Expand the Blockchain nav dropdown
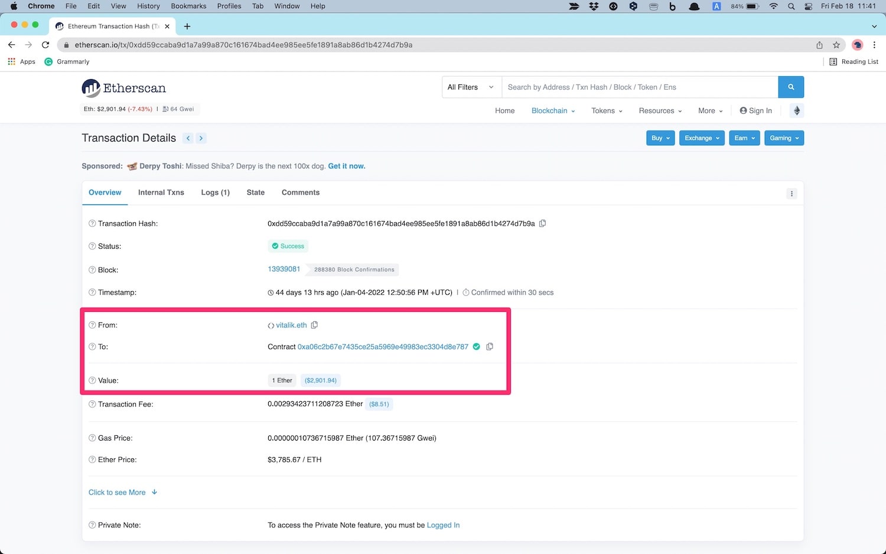Image resolution: width=886 pixels, height=554 pixels. [x=553, y=110]
